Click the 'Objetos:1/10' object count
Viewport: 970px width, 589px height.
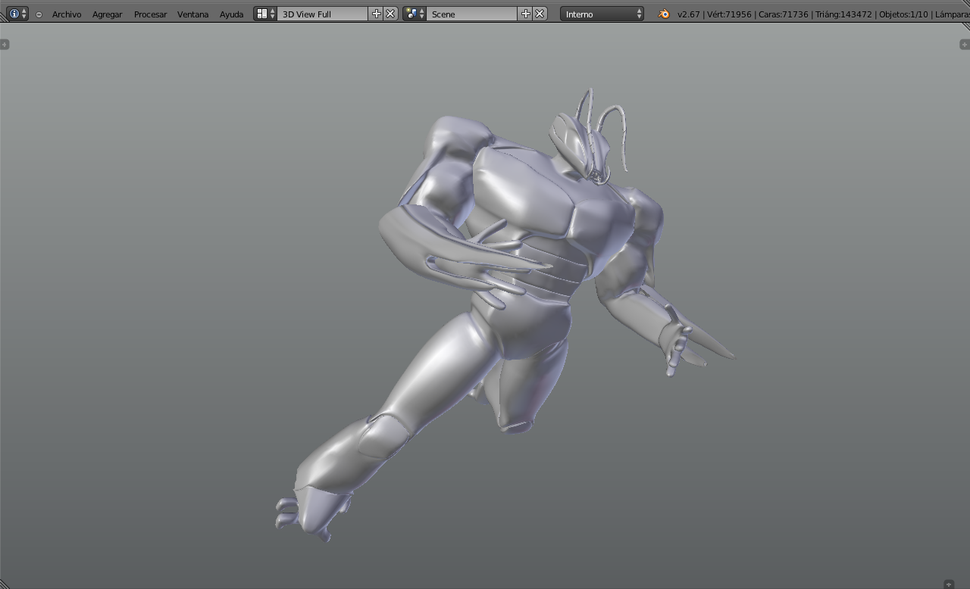click(x=904, y=14)
